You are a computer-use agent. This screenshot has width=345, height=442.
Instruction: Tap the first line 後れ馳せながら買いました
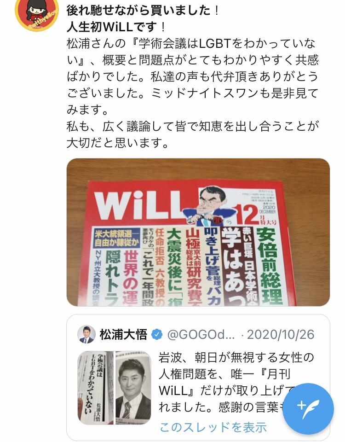[x=143, y=11]
